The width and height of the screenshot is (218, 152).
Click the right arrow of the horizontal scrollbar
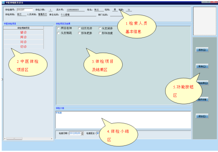[52, 139]
